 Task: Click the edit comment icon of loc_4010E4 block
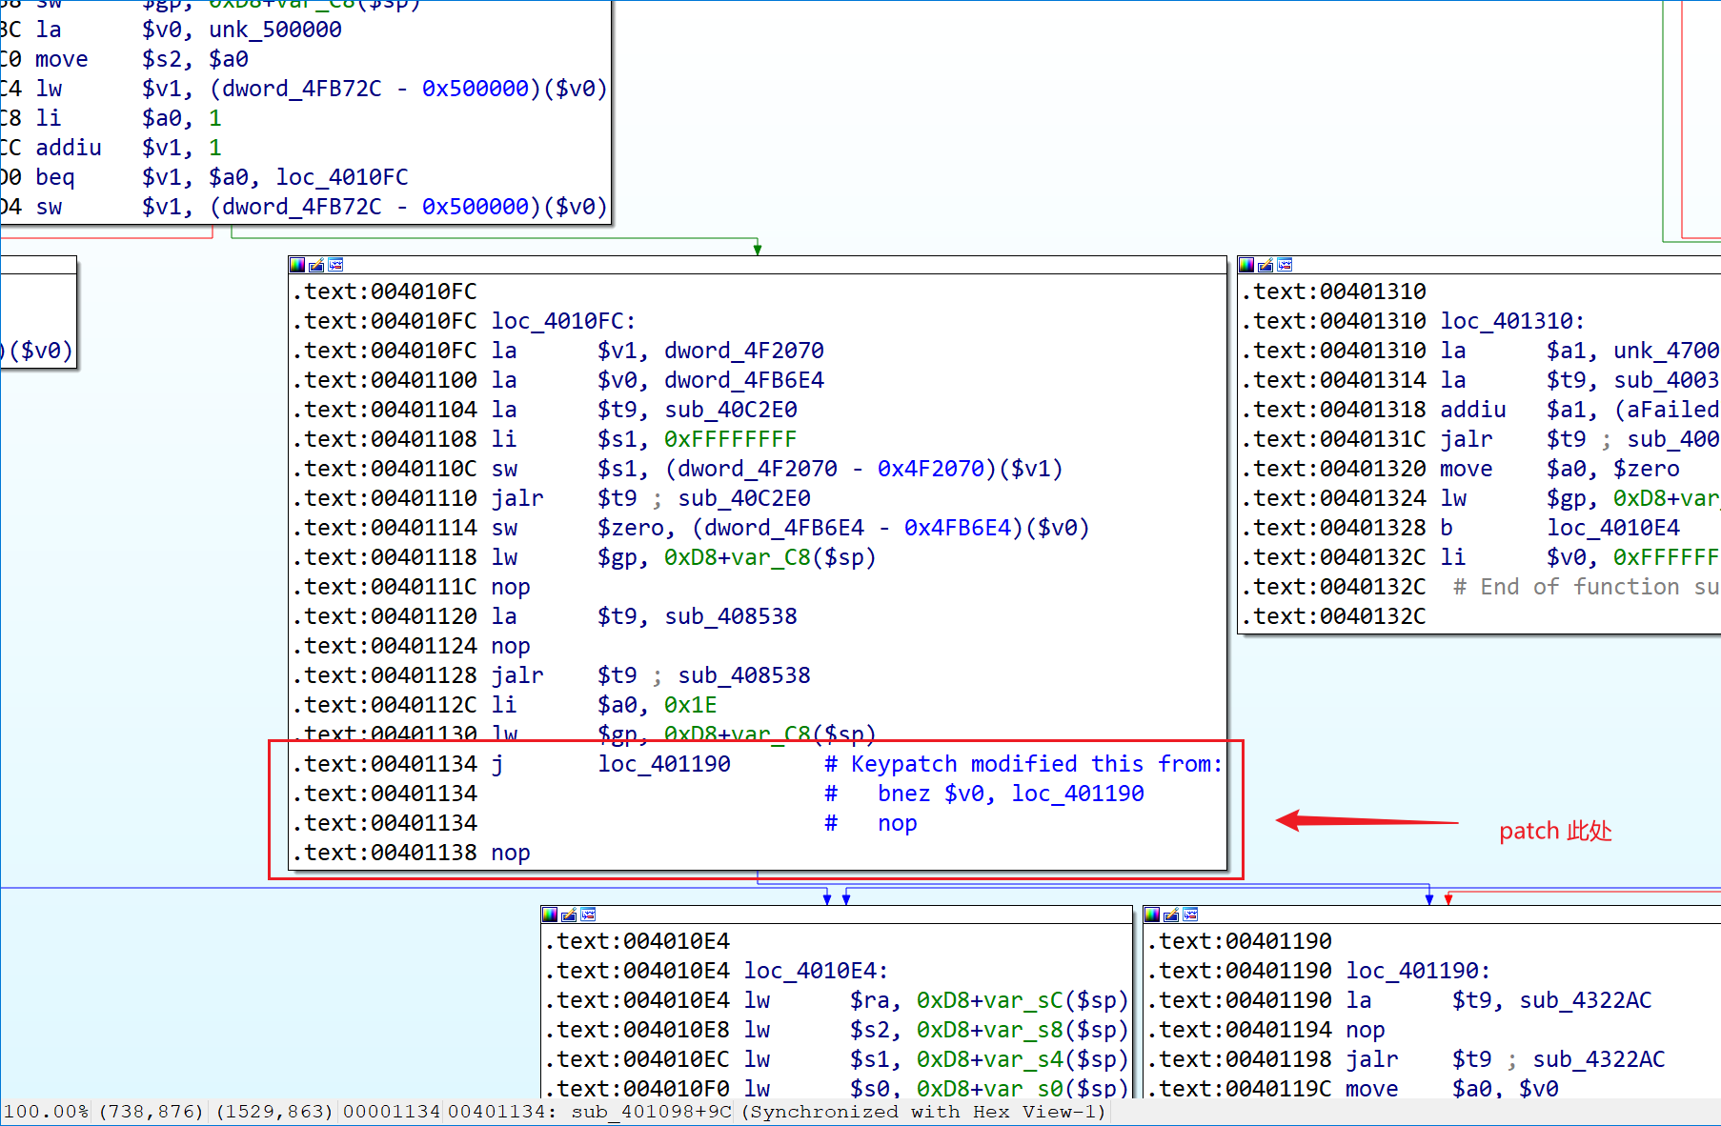[x=569, y=915]
